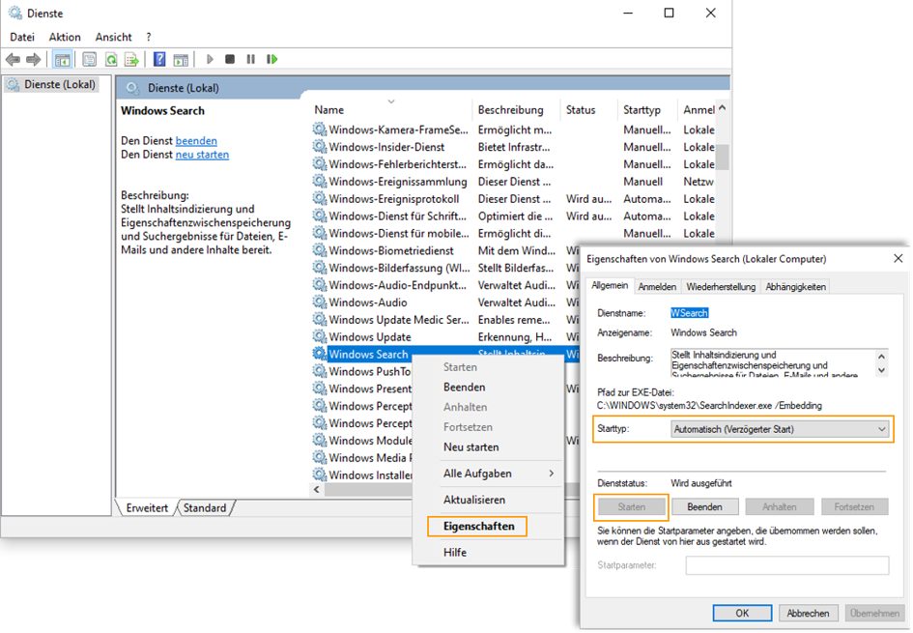Viewport: 913px width, 633px height.
Task: Switch to the Standard view tab
Action: (205, 507)
